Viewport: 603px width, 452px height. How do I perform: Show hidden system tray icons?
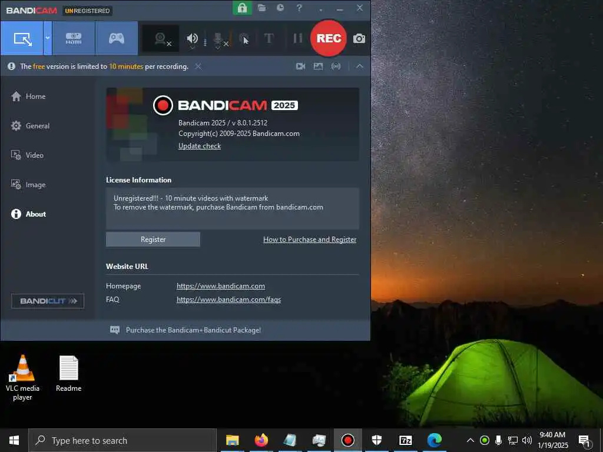click(471, 440)
